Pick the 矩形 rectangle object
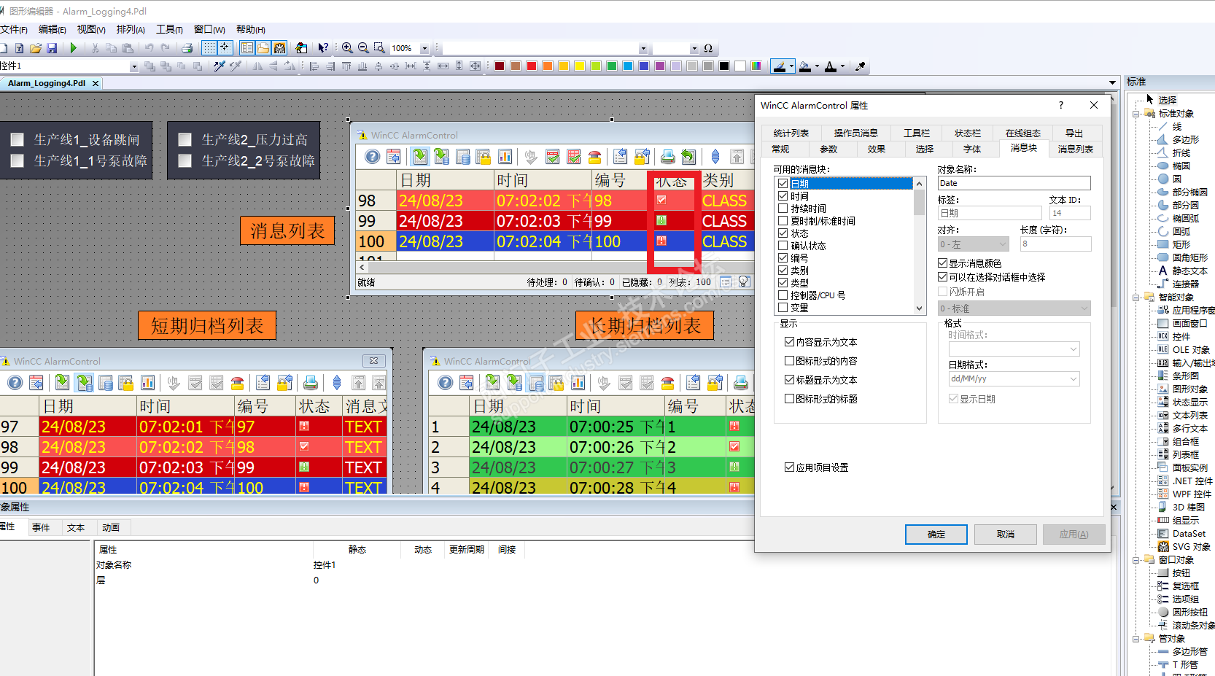 click(1181, 245)
